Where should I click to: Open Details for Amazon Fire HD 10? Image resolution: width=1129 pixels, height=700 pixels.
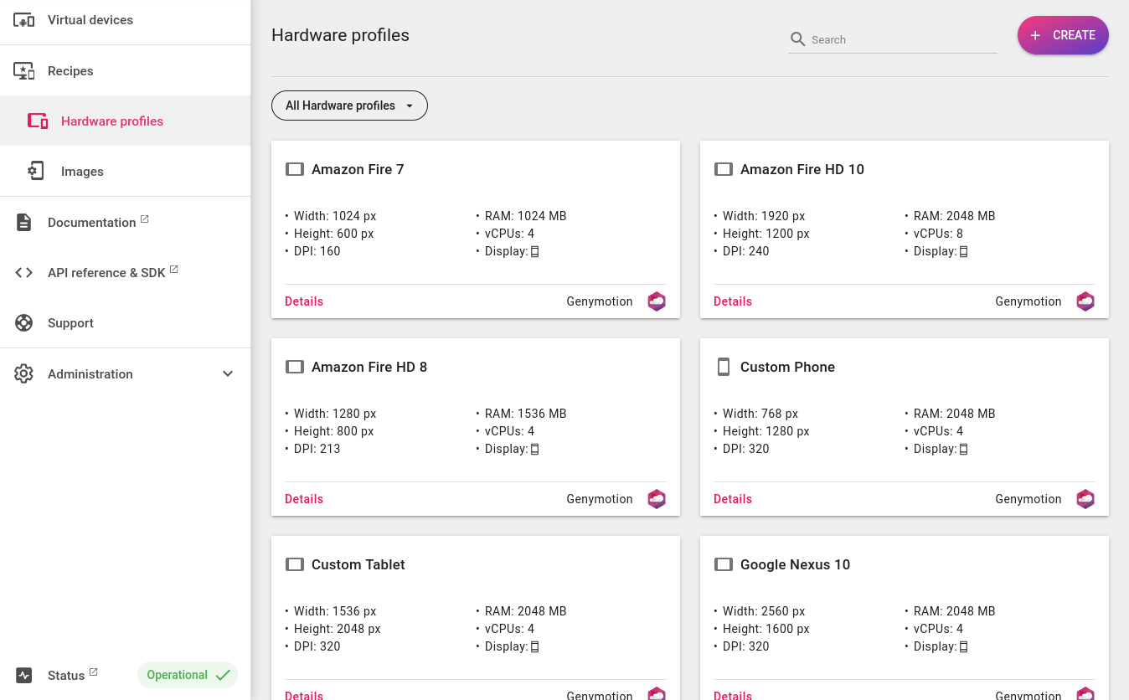click(x=733, y=301)
